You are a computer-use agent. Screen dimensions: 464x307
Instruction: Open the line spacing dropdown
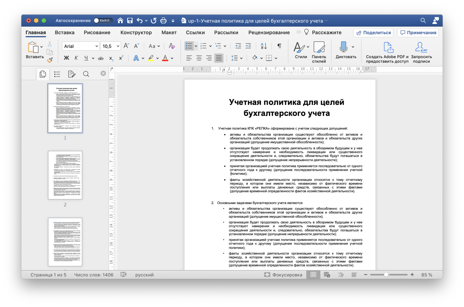click(237, 58)
